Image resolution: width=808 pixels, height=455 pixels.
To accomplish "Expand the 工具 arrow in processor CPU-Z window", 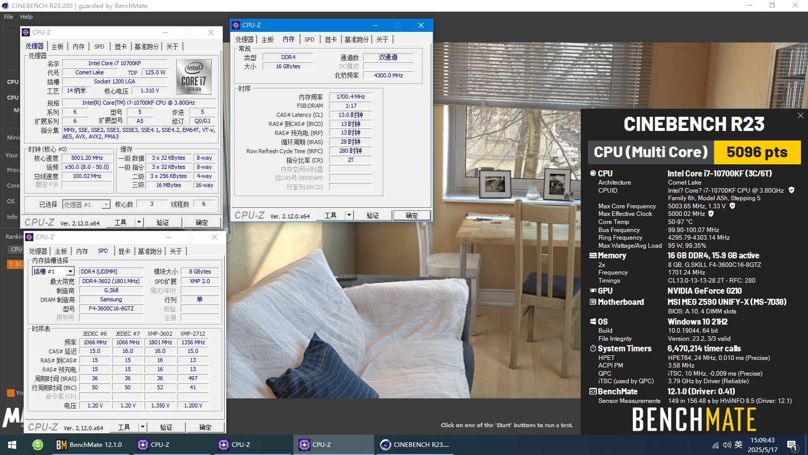I will tap(139, 222).
